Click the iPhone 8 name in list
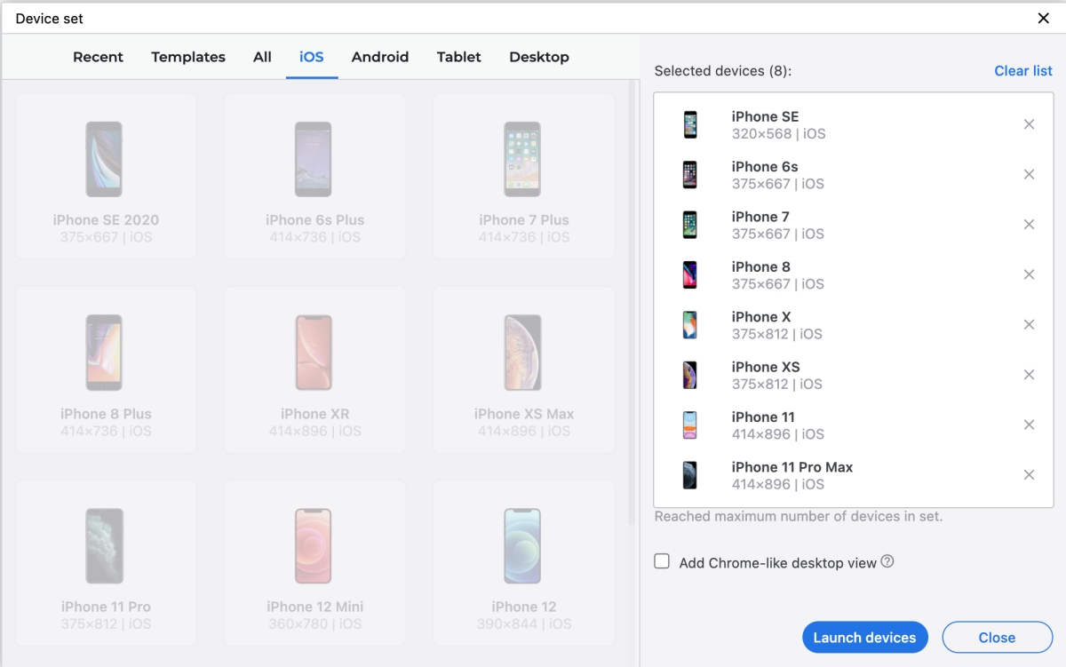The image size is (1066, 667). [760, 266]
